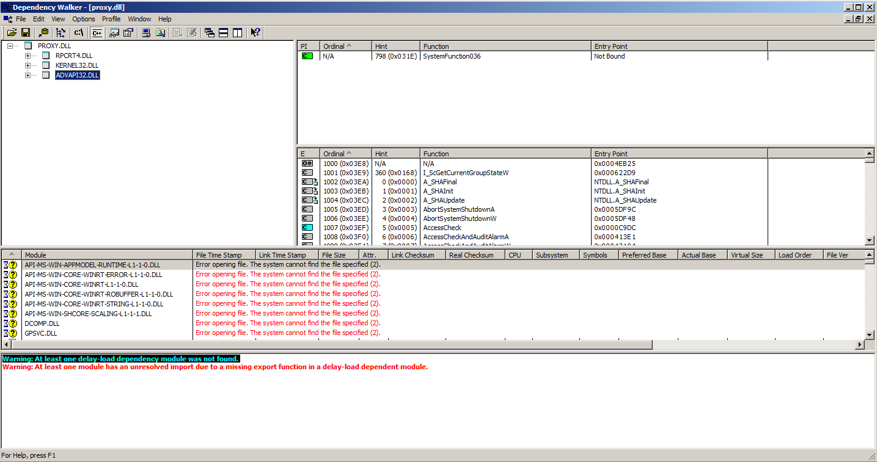Click the module icon next to RPCRT4.DLL
The width and height of the screenshot is (877, 462).
pos(46,56)
